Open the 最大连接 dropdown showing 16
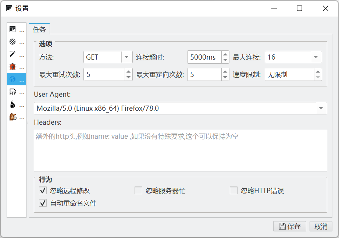This screenshot has height=238, width=339. pyautogui.click(x=316, y=57)
